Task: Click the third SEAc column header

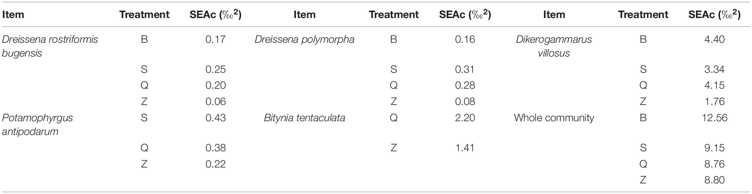Action: (x=714, y=14)
